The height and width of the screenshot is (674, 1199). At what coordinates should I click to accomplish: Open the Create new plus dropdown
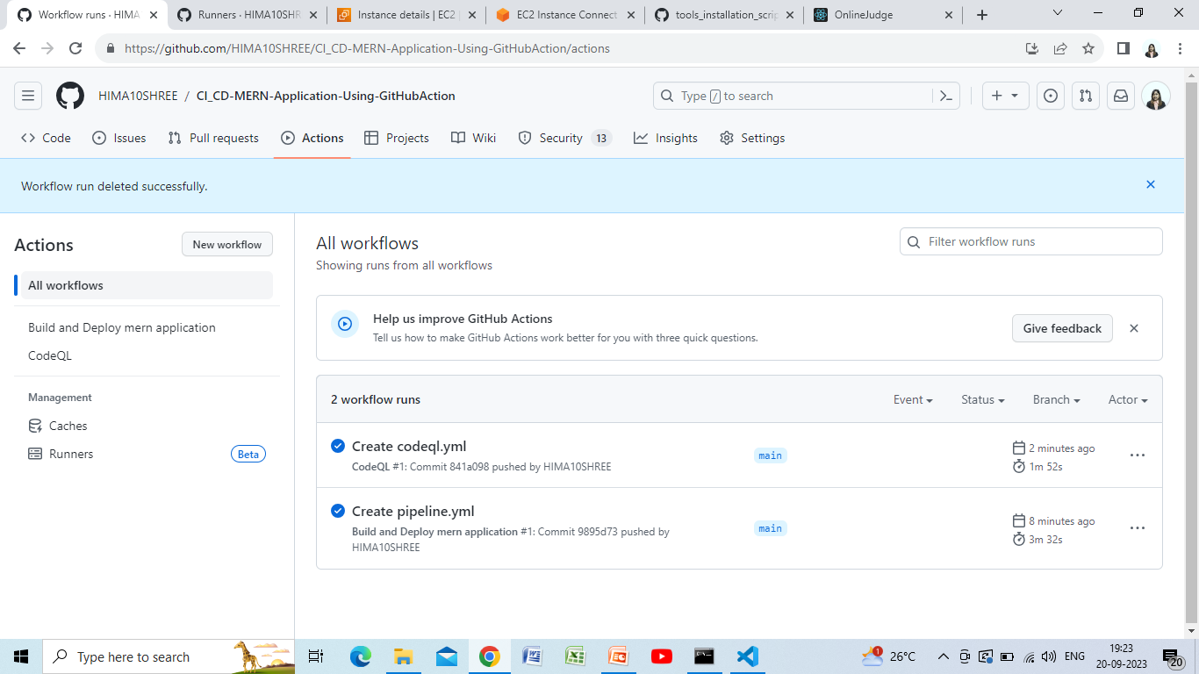[x=1005, y=96]
